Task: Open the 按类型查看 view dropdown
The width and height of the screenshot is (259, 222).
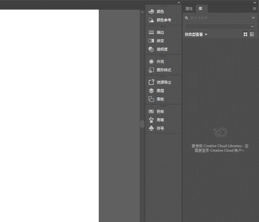Action: coord(196,34)
